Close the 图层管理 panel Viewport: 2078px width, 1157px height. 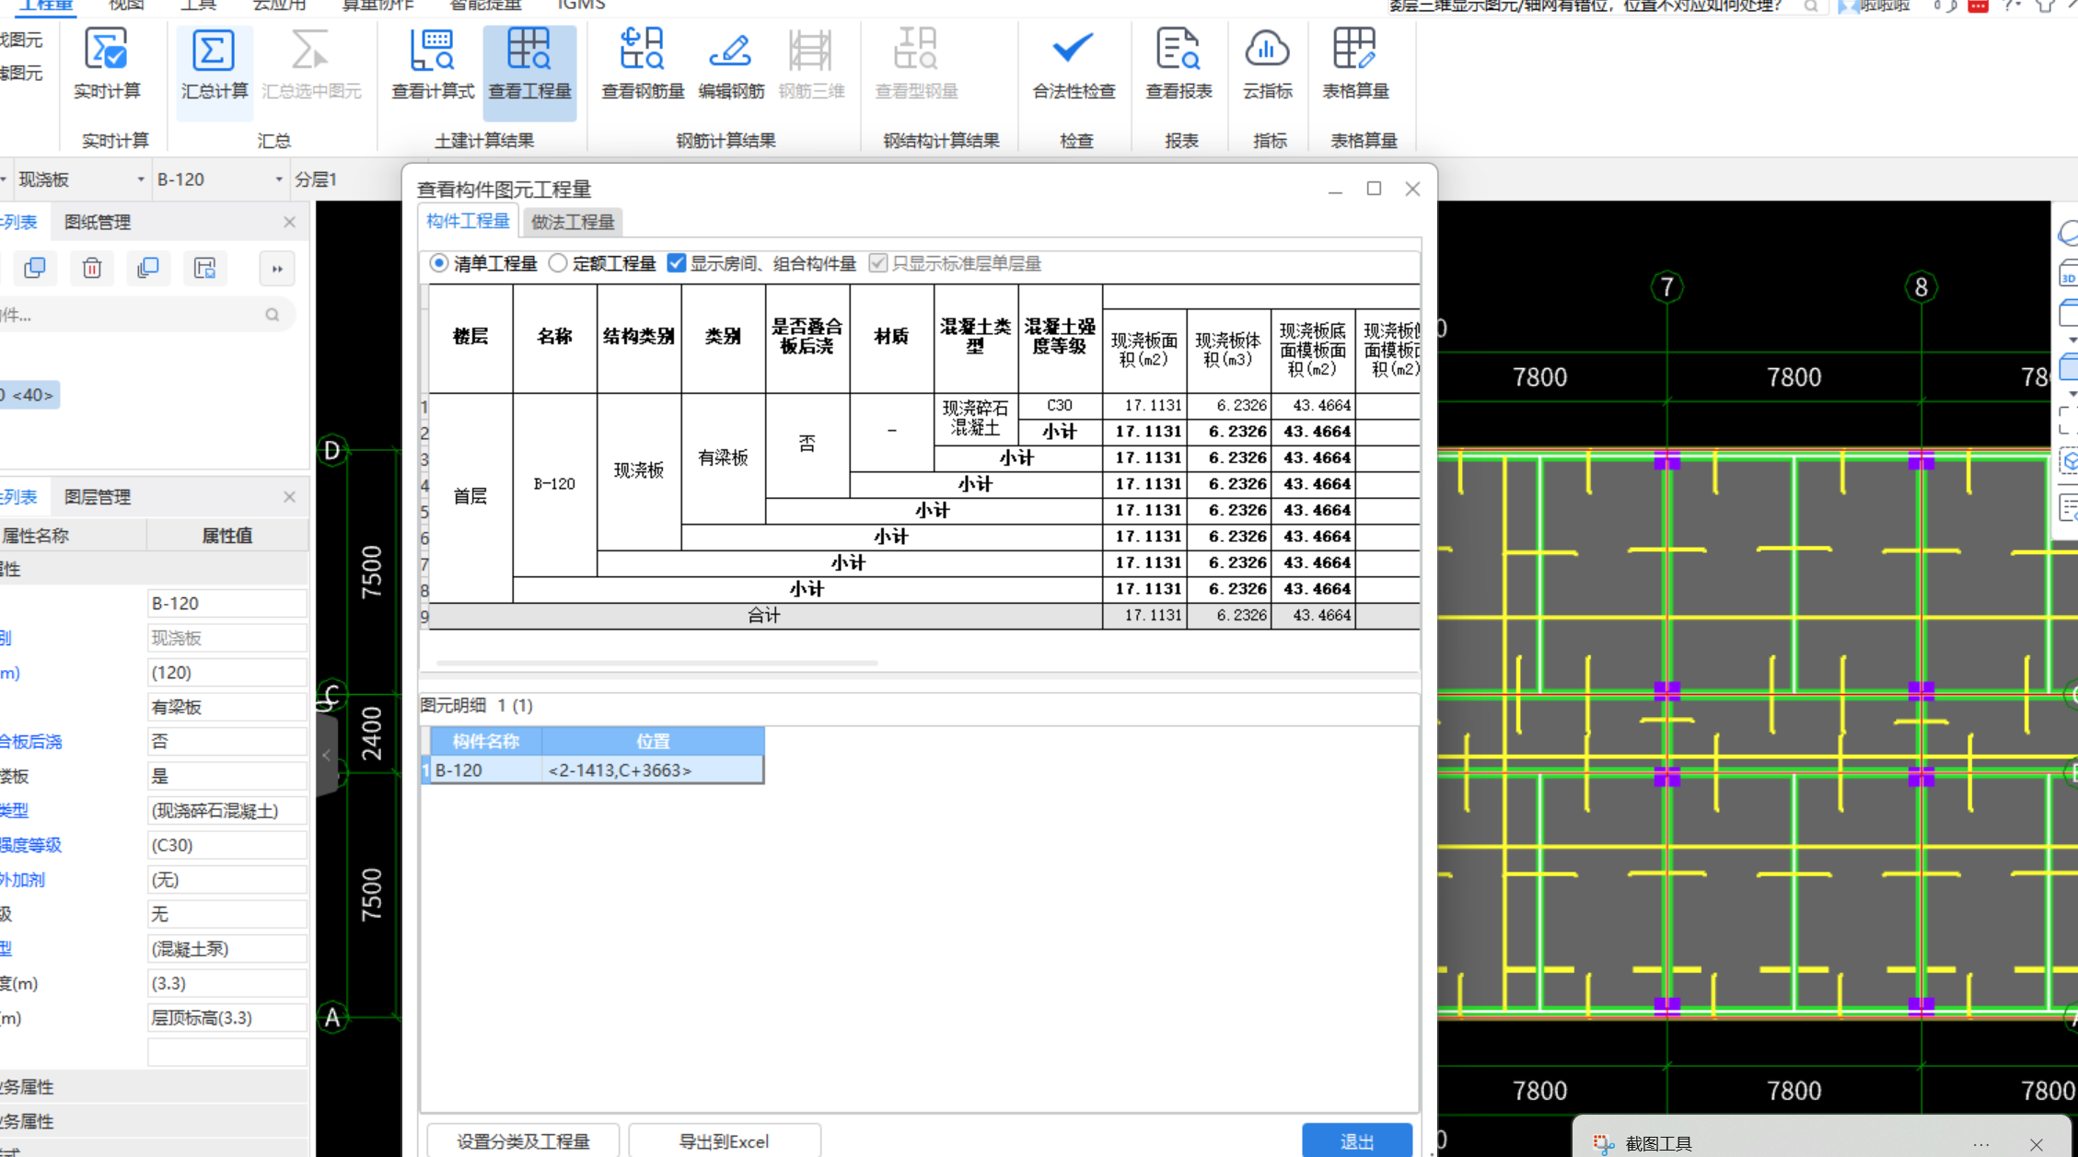point(289,497)
